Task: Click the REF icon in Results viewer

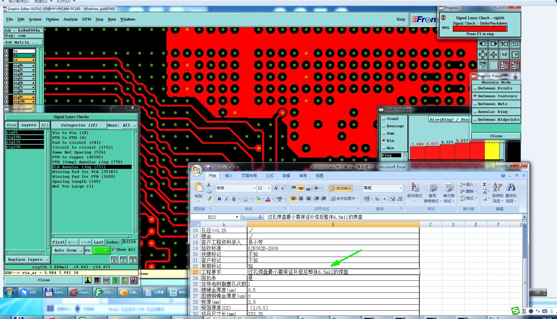Action: point(123,259)
